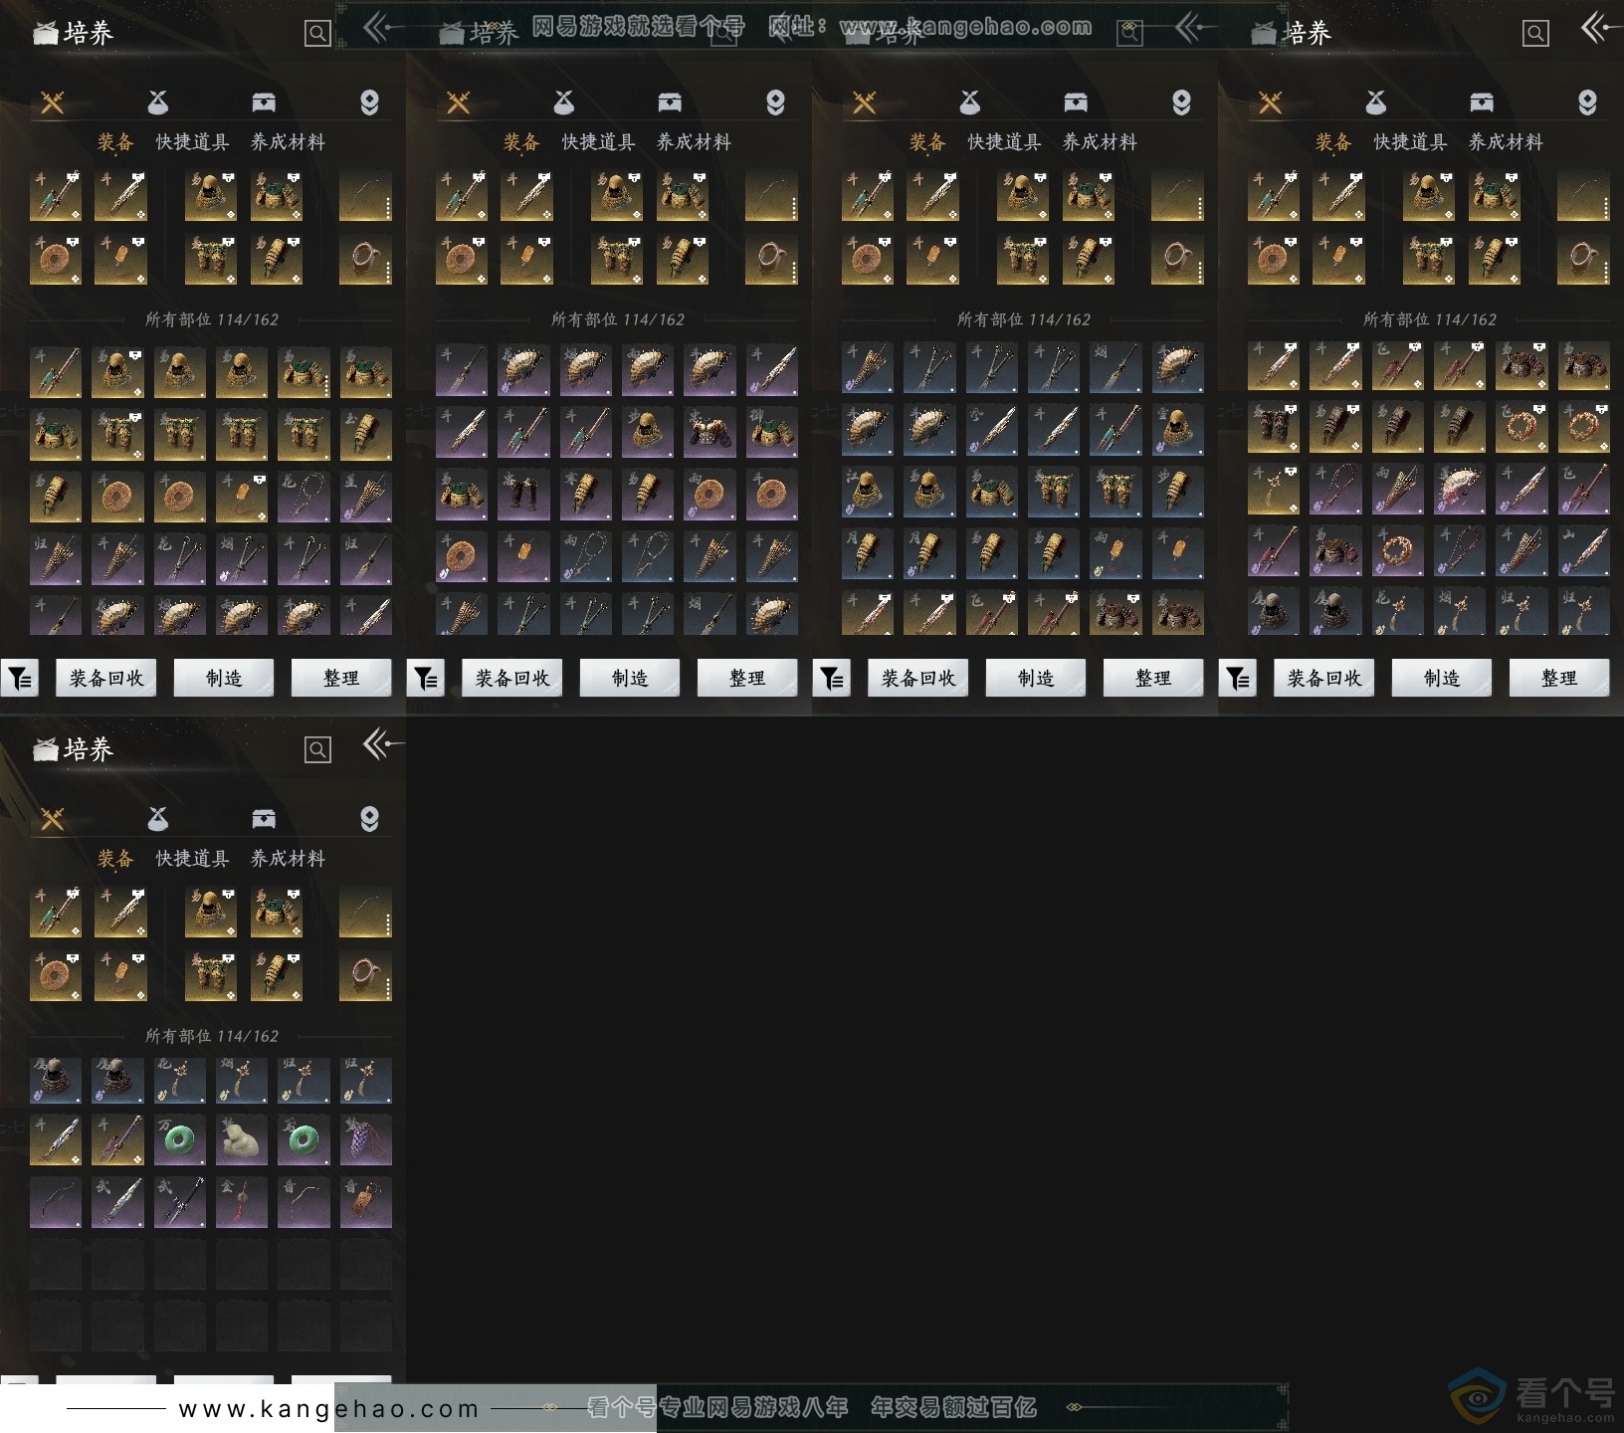Collapse top-right panel with the back arrow

pos(1601,28)
